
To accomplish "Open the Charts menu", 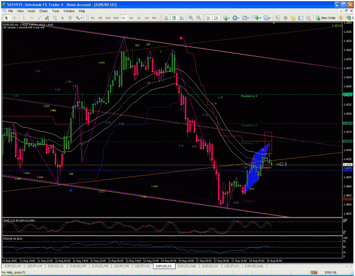I will pos(44,11).
